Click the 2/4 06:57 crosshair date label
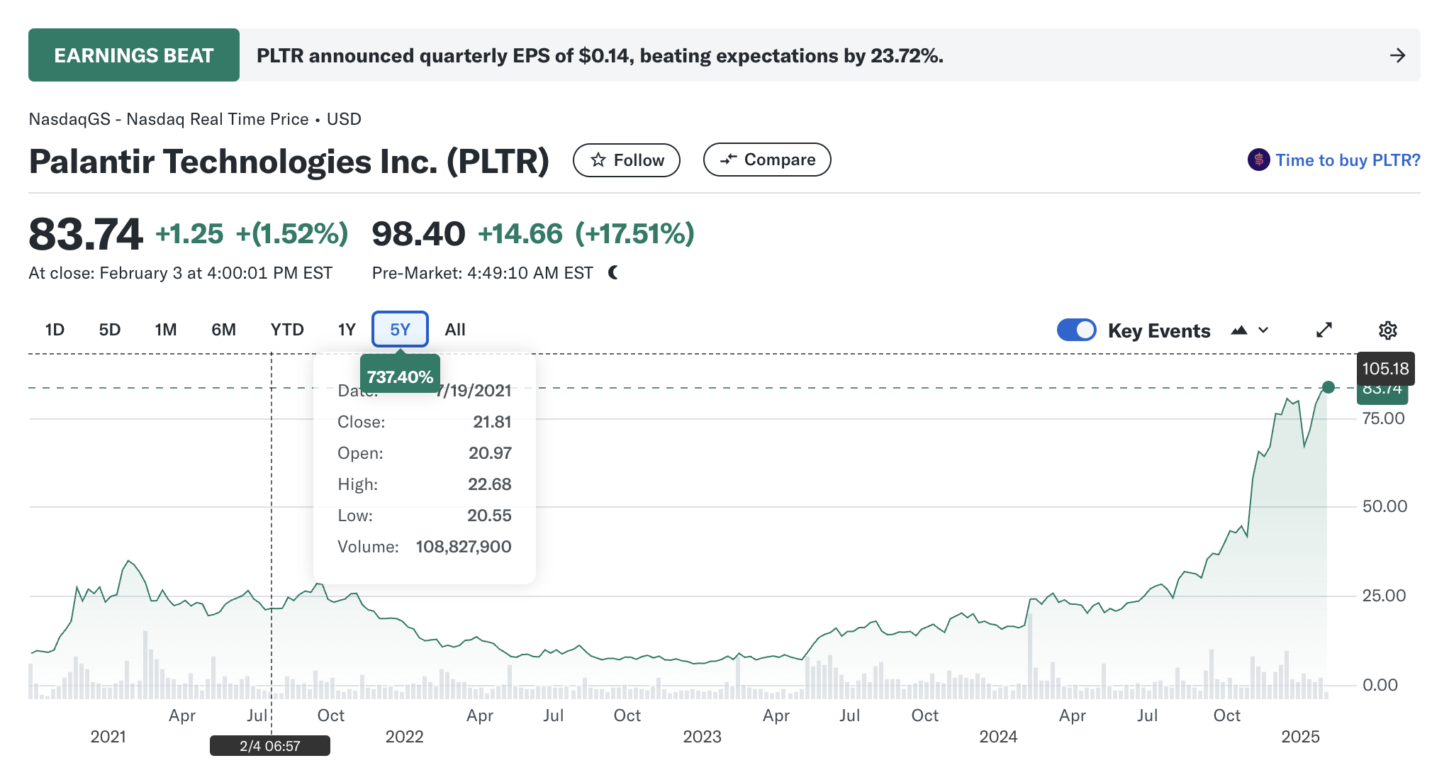Viewport: 1449px width, 763px height. coord(270,746)
